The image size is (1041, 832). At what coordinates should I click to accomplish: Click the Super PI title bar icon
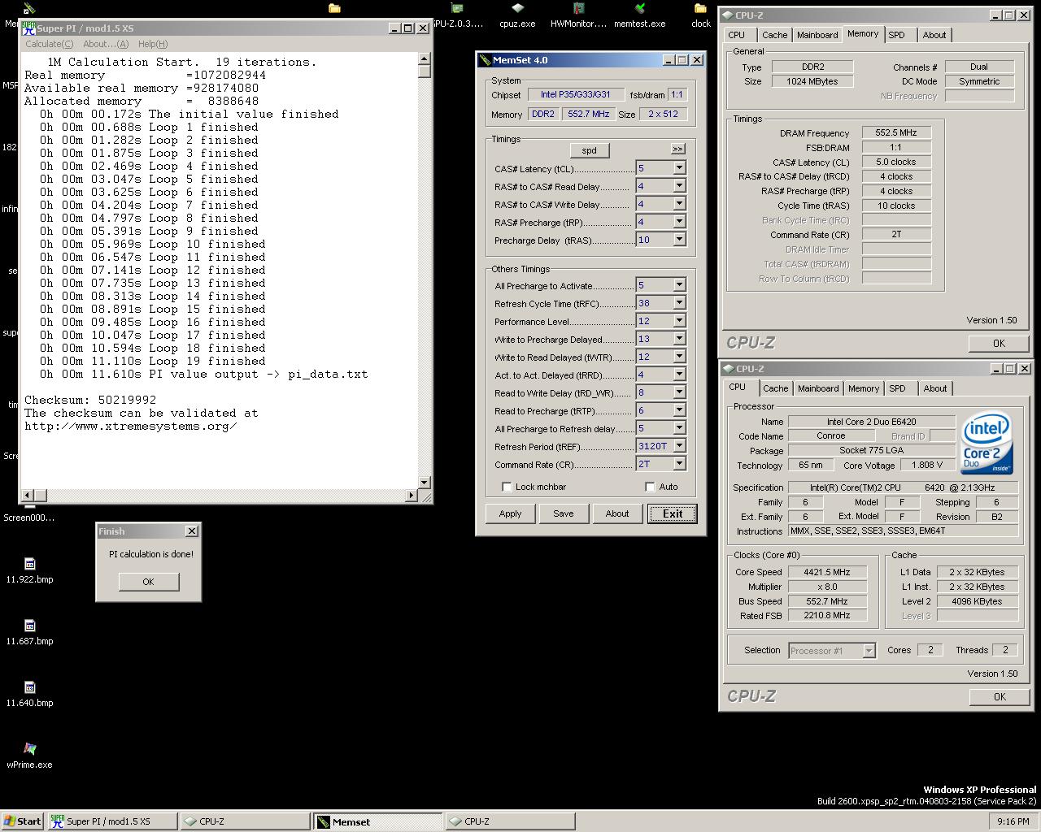click(29, 28)
